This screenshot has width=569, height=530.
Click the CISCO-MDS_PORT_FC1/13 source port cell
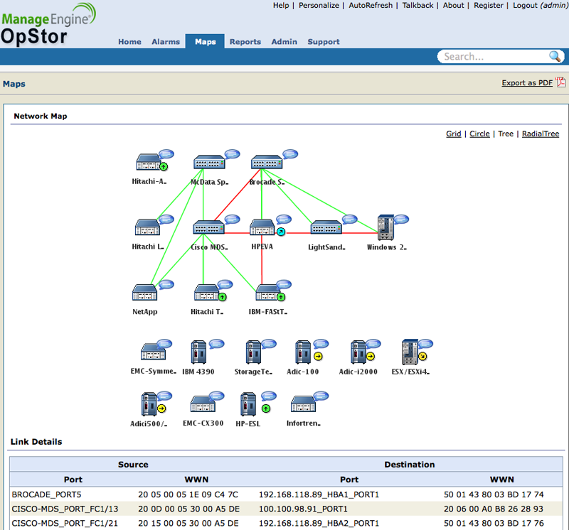pos(65,509)
